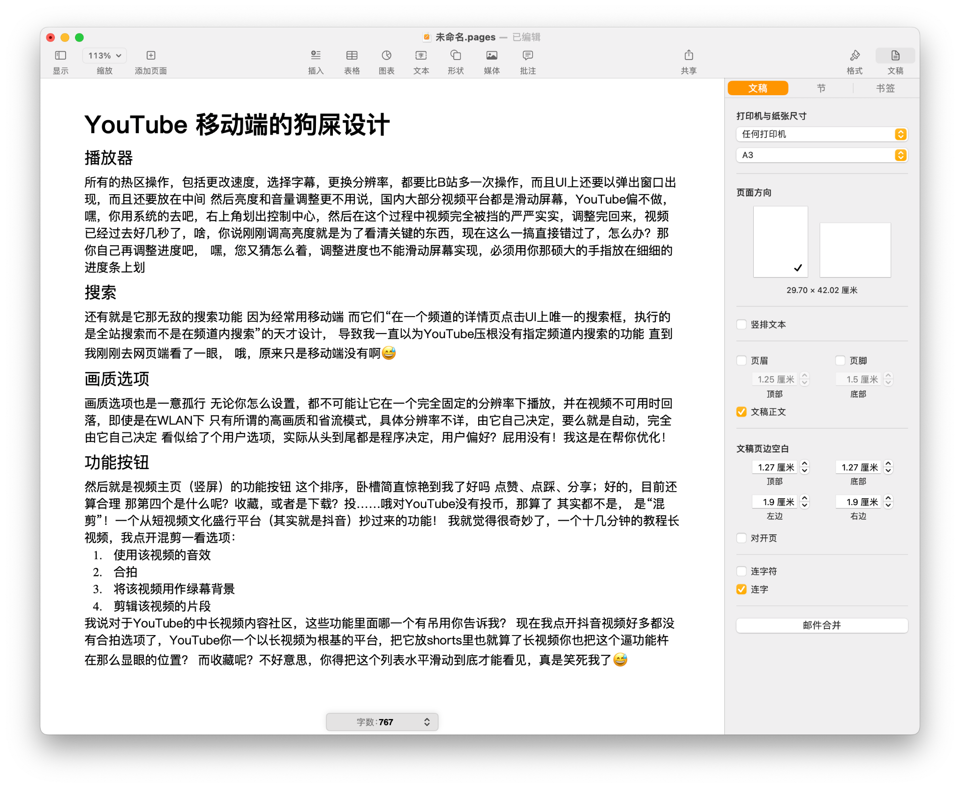
Task: Select landscape page orientation thumbnail
Action: point(855,250)
